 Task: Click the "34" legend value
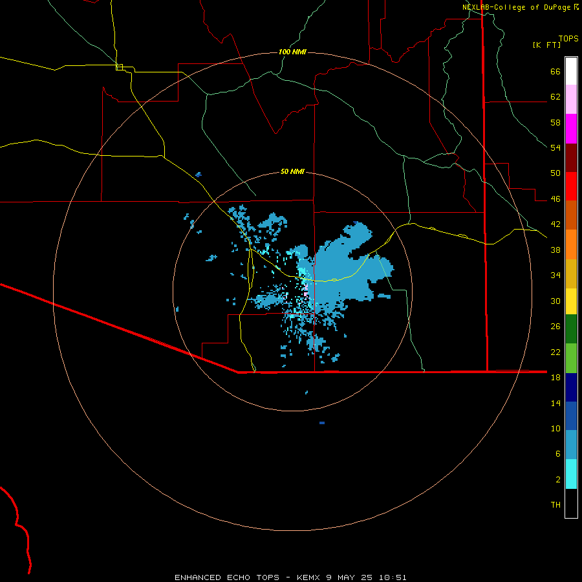coord(555,275)
